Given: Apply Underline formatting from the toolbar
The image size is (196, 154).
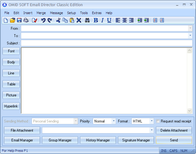Looking at the screenshot, I should (x=109, y=21).
